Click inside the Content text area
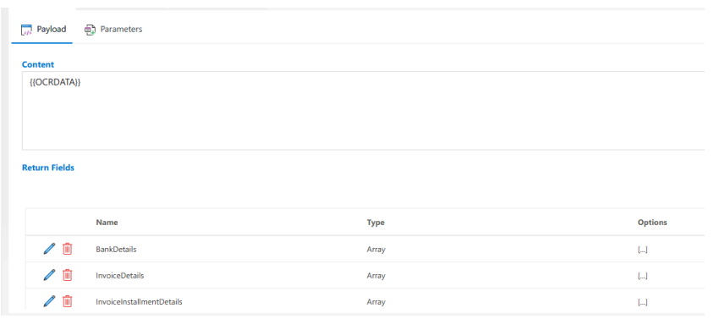This screenshot has height=319, width=714. (365, 110)
